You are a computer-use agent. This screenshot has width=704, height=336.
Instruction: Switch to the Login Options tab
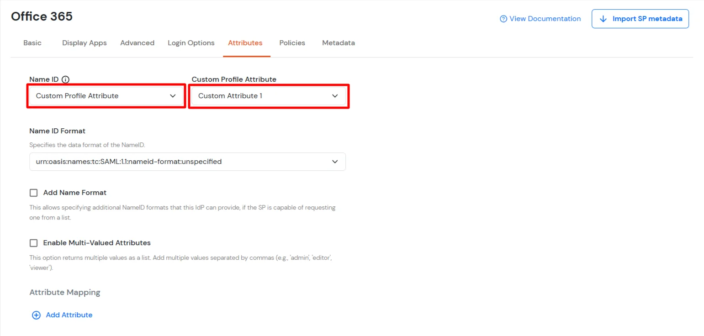pyautogui.click(x=191, y=42)
